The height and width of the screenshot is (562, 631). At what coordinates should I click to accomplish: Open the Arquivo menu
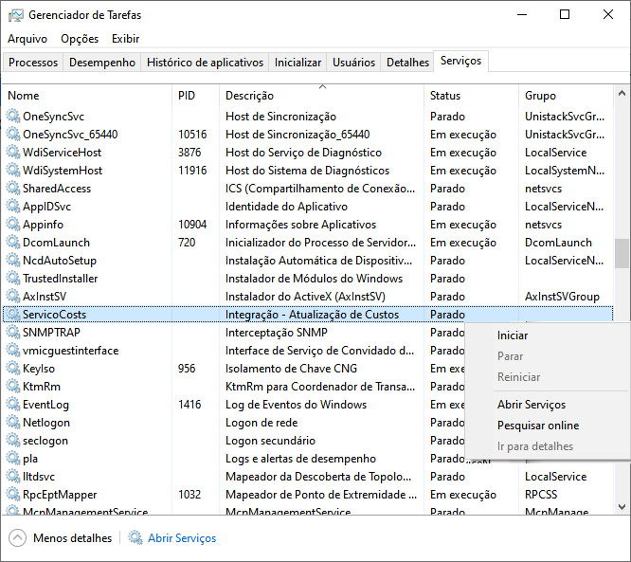coord(27,39)
